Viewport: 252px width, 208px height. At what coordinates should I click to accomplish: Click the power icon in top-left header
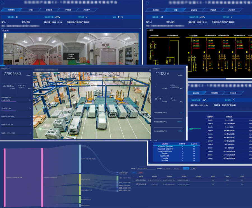coord(3,3)
